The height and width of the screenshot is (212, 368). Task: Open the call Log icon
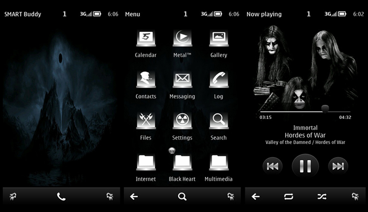click(219, 80)
